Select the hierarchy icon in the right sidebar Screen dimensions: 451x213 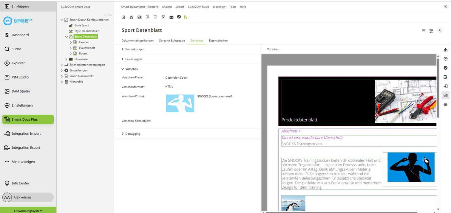coord(446,49)
